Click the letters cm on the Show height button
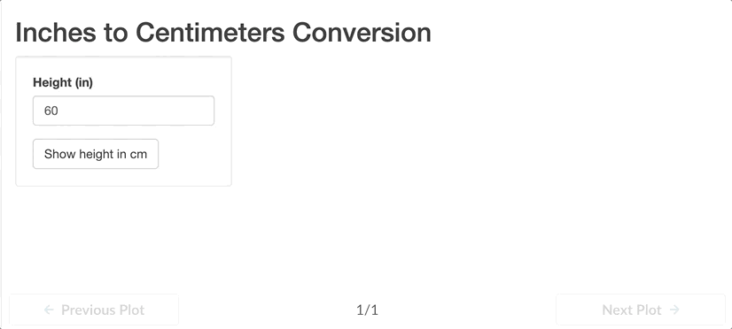 138,154
